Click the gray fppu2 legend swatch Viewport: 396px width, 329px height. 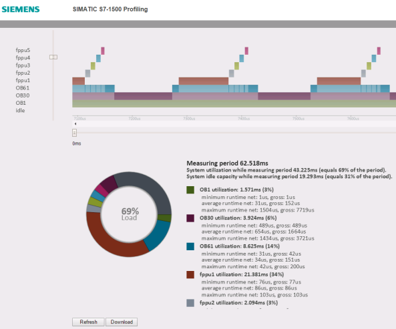pyautogui.click(x=190, y=303)
